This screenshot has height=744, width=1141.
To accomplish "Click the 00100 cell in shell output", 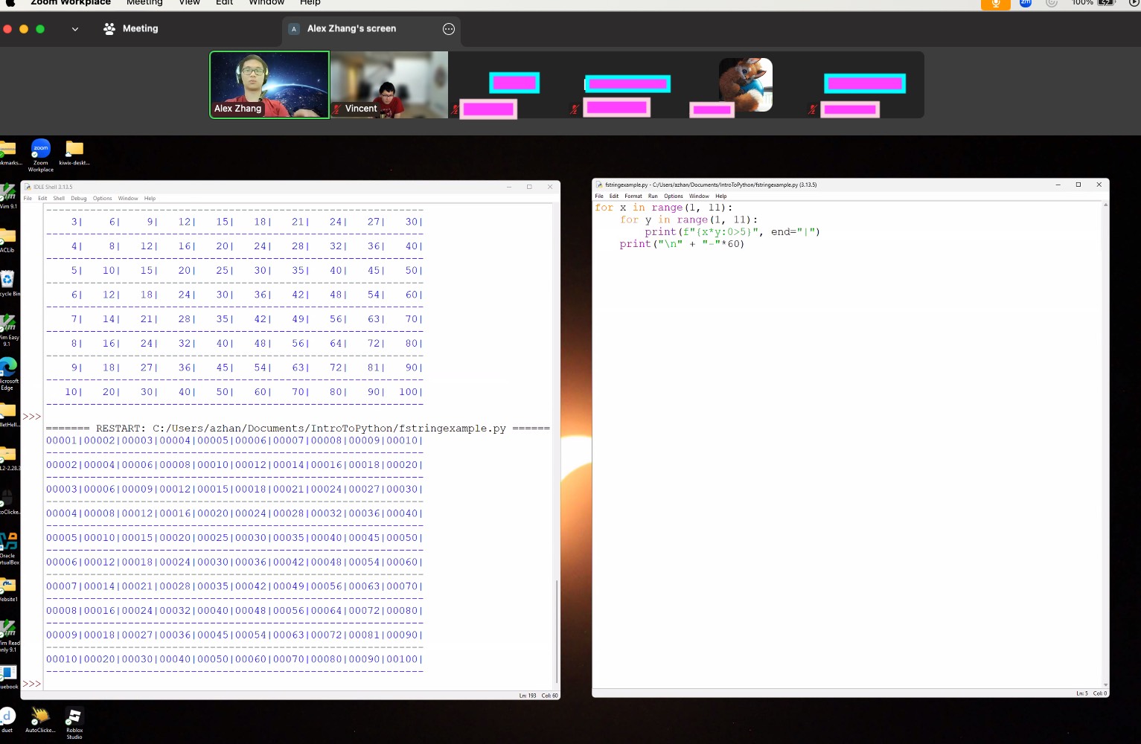I will pos(403,659).
